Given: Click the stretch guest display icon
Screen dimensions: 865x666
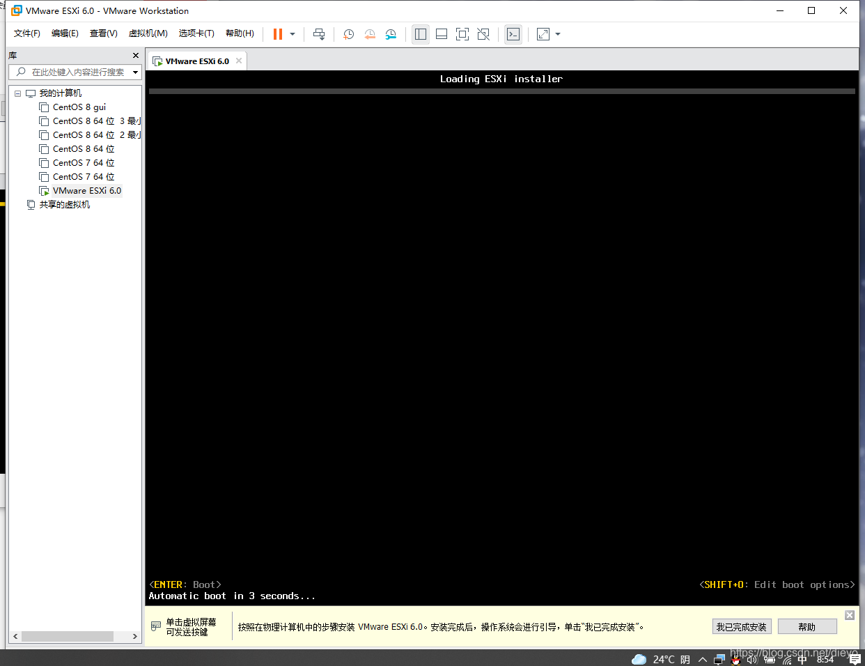Looking at the screenshot, I should click(543, 34).
